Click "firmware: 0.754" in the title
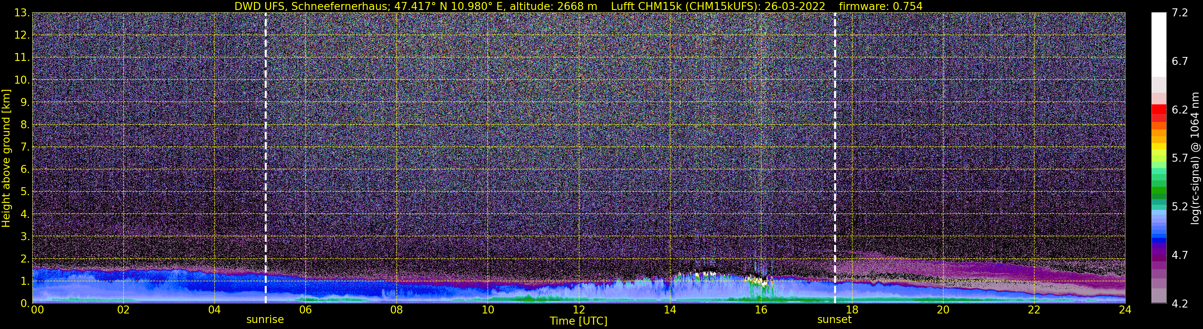The height and width of the screenshot is (329, 1203). click(x=881, y=6)
